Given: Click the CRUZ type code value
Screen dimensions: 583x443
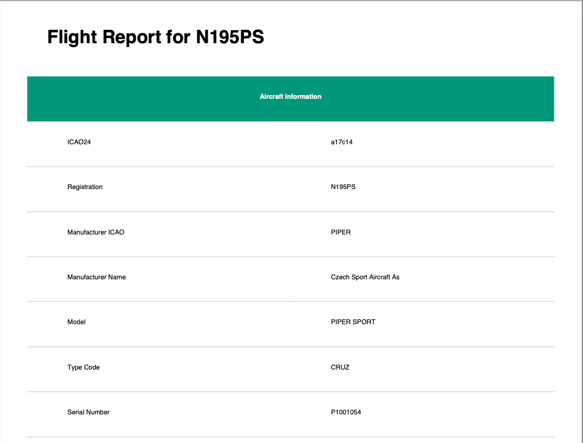Looking at the screenshot, I should [340, 367].
